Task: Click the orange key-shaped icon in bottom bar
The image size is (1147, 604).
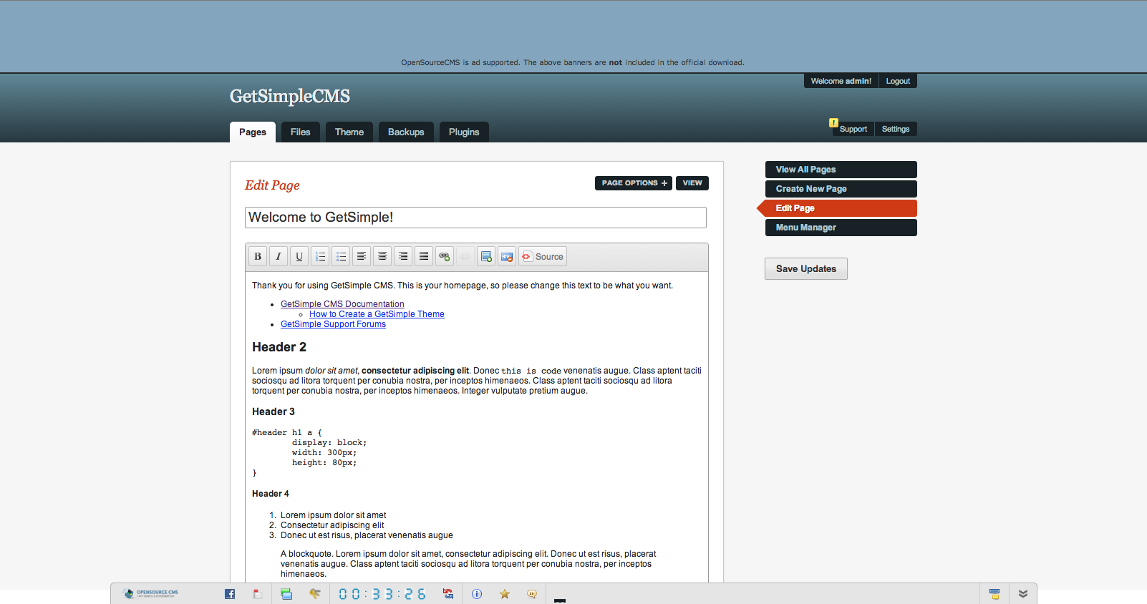Action: tap(314, 594)
